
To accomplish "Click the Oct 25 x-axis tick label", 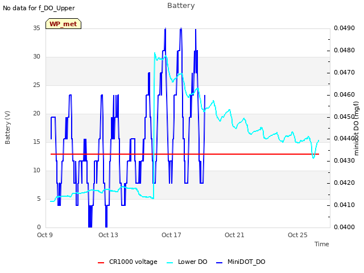I will tap(297, 235).
